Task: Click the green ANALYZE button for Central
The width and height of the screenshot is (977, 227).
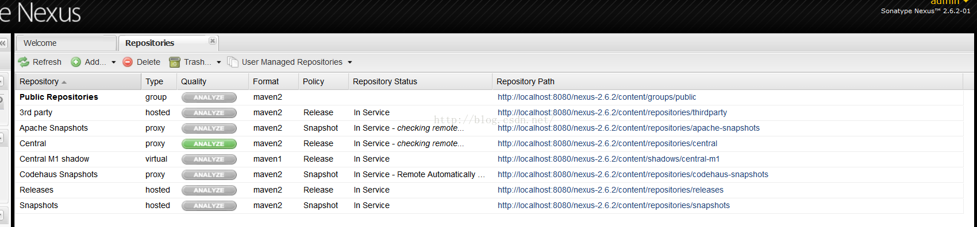Action: 209,144
